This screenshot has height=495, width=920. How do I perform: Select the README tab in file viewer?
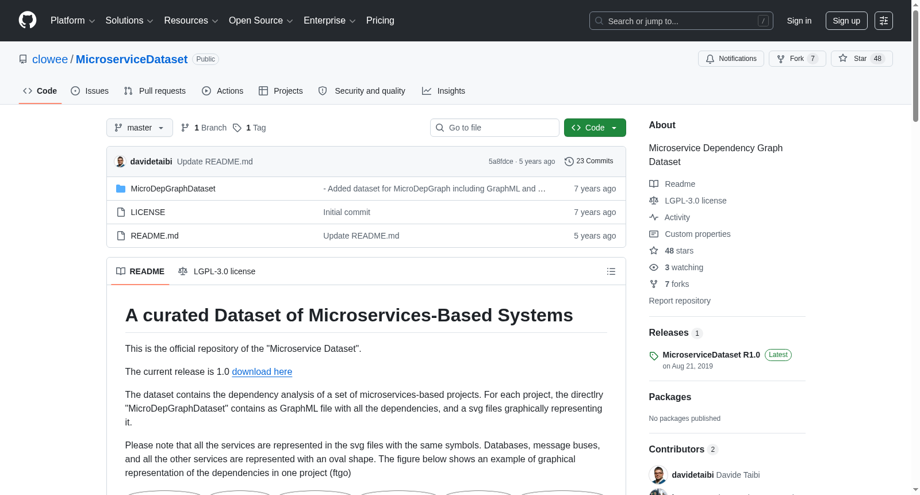pyautogui.click(x=140, y=271)
